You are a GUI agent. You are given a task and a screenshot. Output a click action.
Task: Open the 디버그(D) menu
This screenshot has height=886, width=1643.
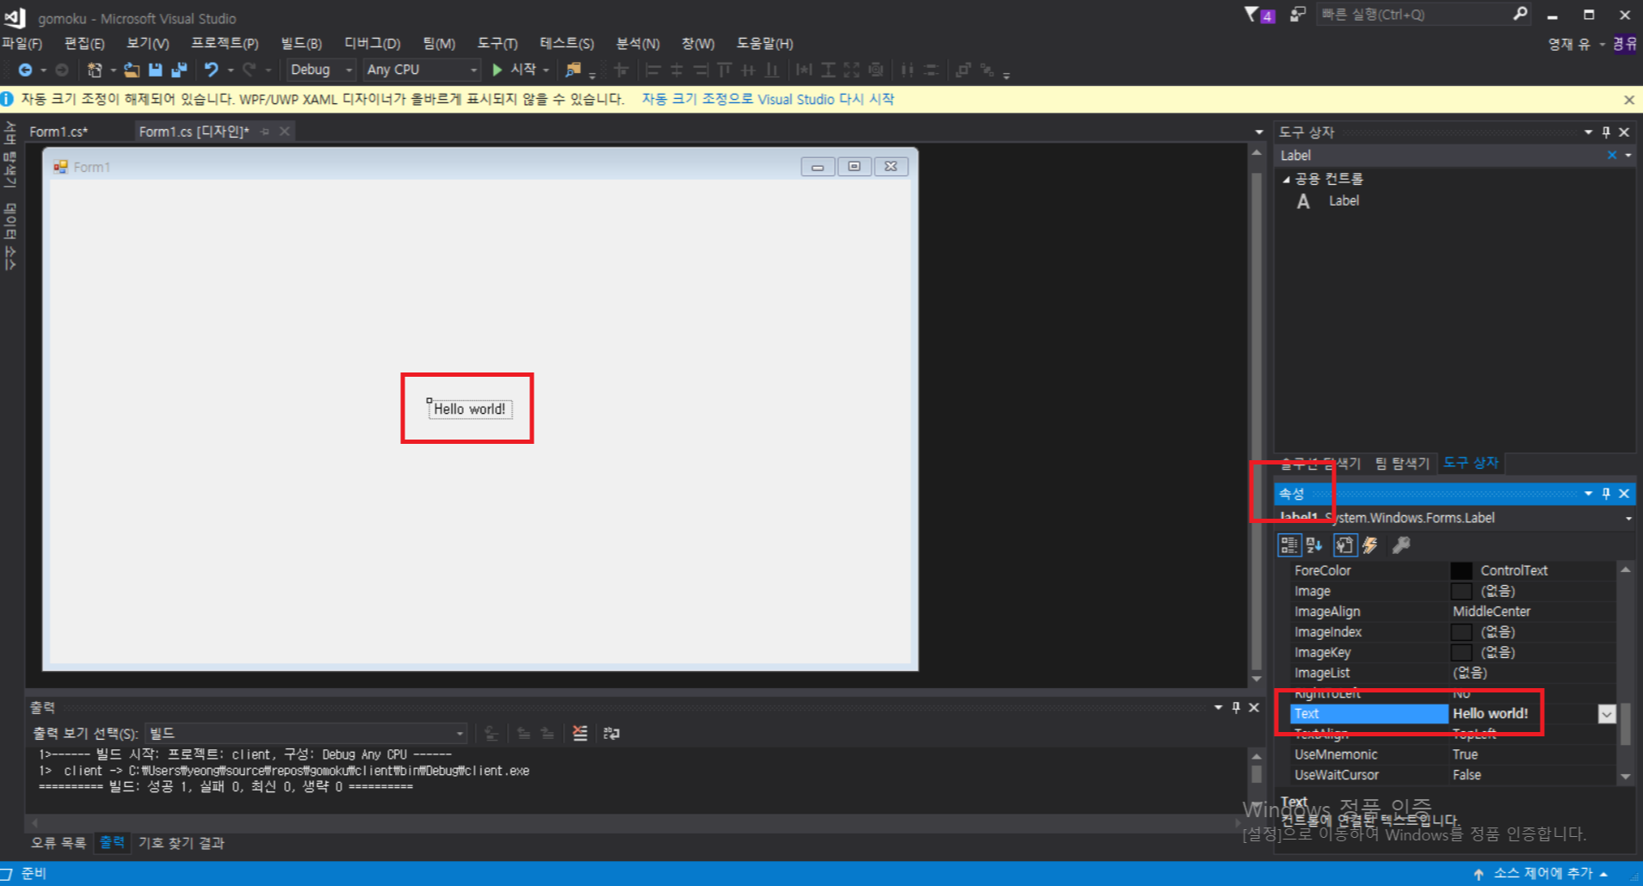(x=373, y=43)
